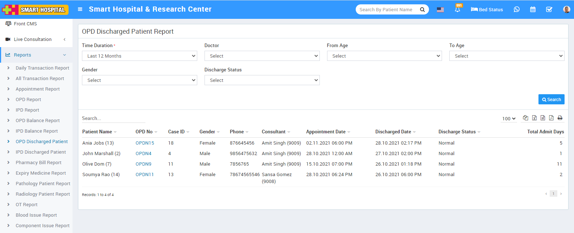Viewport: 574px width, 233px height.
Task: Open IPD Report
Action: coord(27,110)
